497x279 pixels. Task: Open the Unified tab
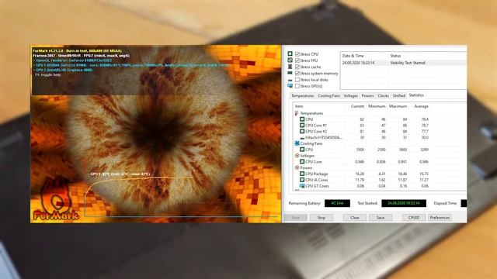[398, 95]
